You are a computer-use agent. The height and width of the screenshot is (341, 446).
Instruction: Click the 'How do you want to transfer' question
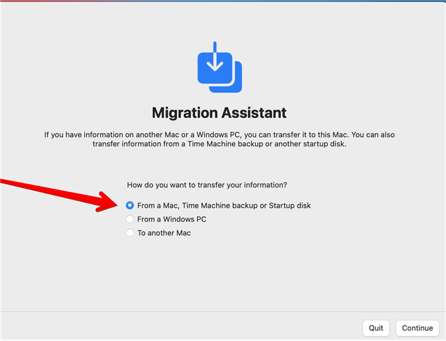click(x=206, y=185)
